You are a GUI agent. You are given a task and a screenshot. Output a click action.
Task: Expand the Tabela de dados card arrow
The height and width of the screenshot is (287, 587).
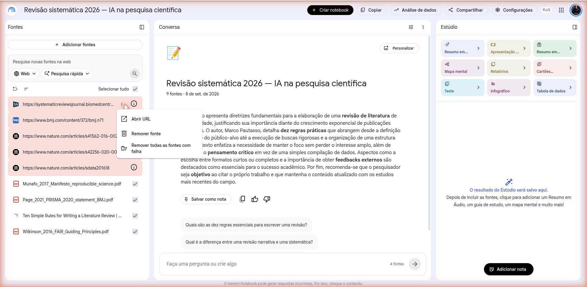click(x=570, y=88)
